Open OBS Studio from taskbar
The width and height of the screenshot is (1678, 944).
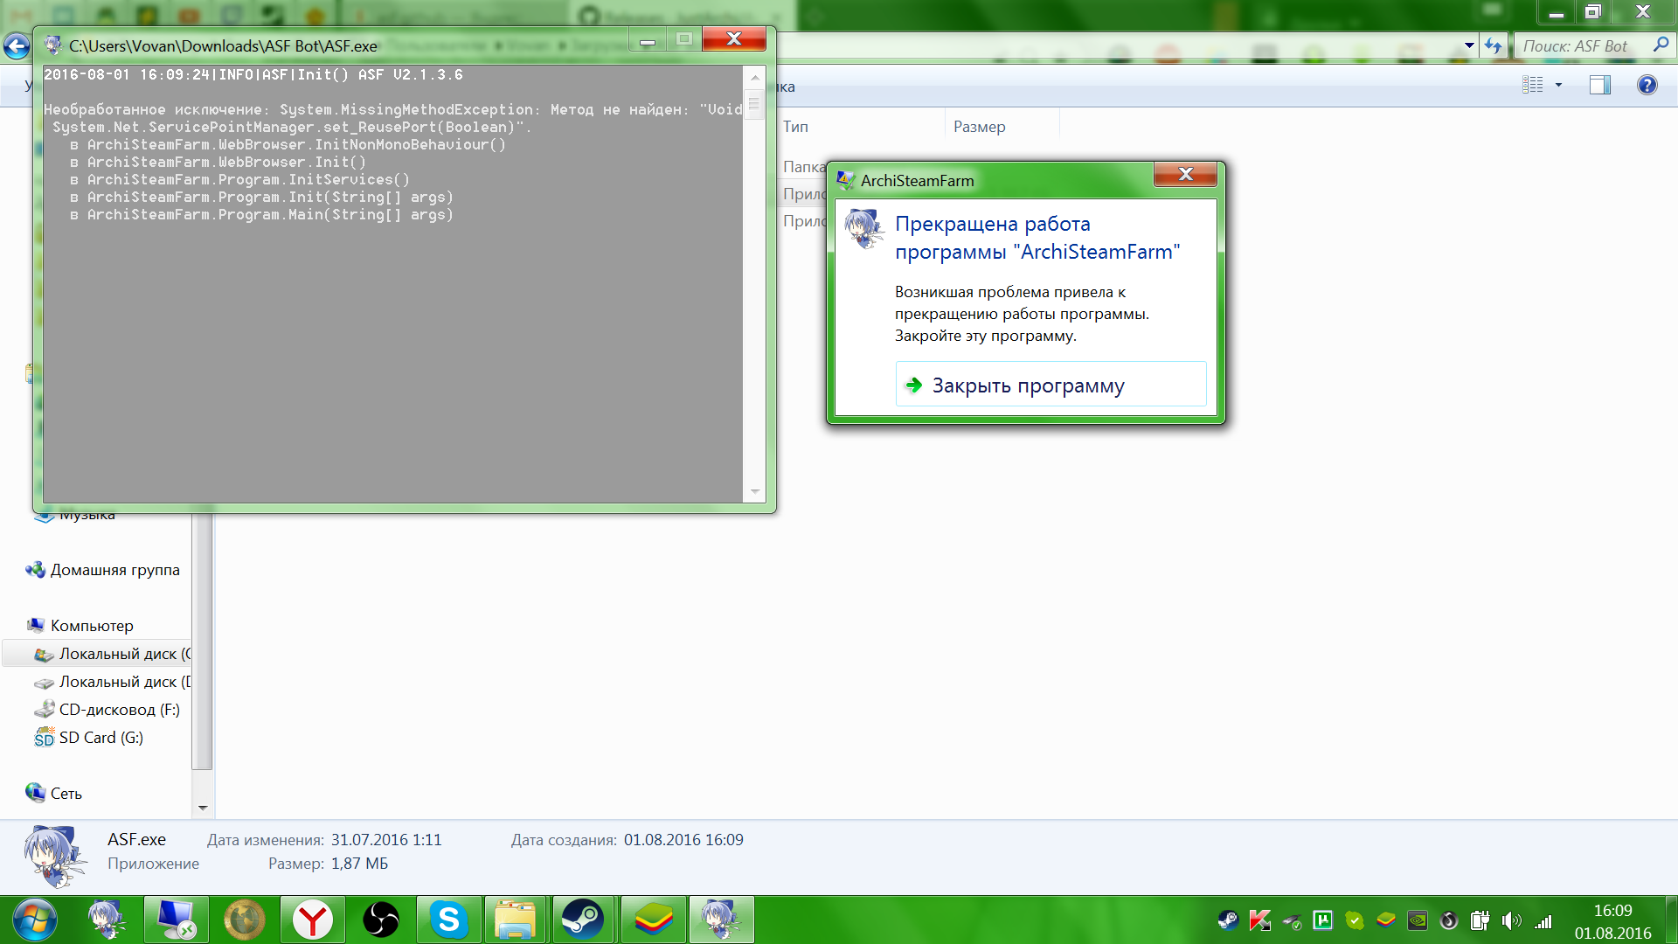[380, 920]
